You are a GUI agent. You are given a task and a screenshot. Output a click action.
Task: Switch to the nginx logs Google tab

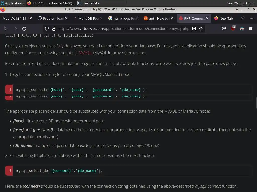click(x=123, y=18)
